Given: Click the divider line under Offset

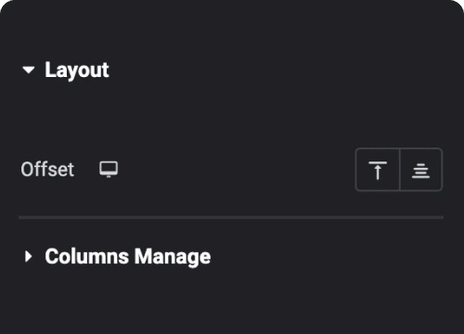Looking at the screenshot, I should [231, 218].
